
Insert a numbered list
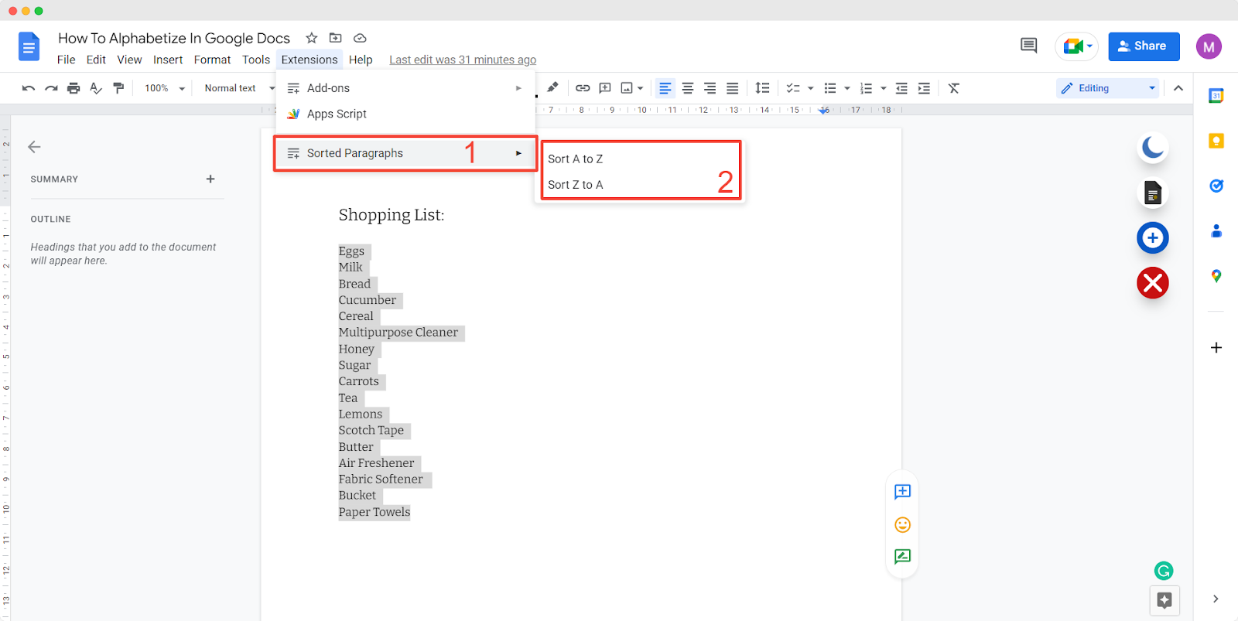click(x=867, y=88)
